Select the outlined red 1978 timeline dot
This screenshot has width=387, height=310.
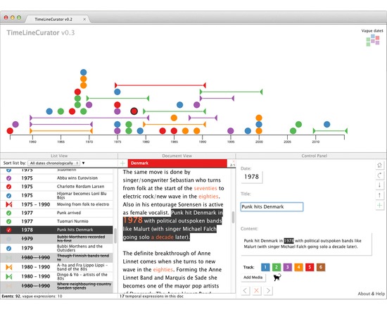134,111
